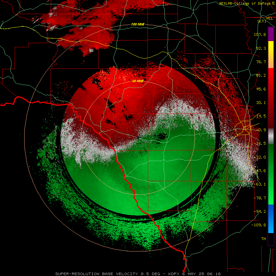Click the -16.5 velocity scale value

click(260, 144)
